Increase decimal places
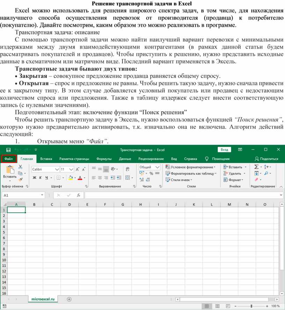The height and width of the screenshot is (310, 285). point(142,180)
